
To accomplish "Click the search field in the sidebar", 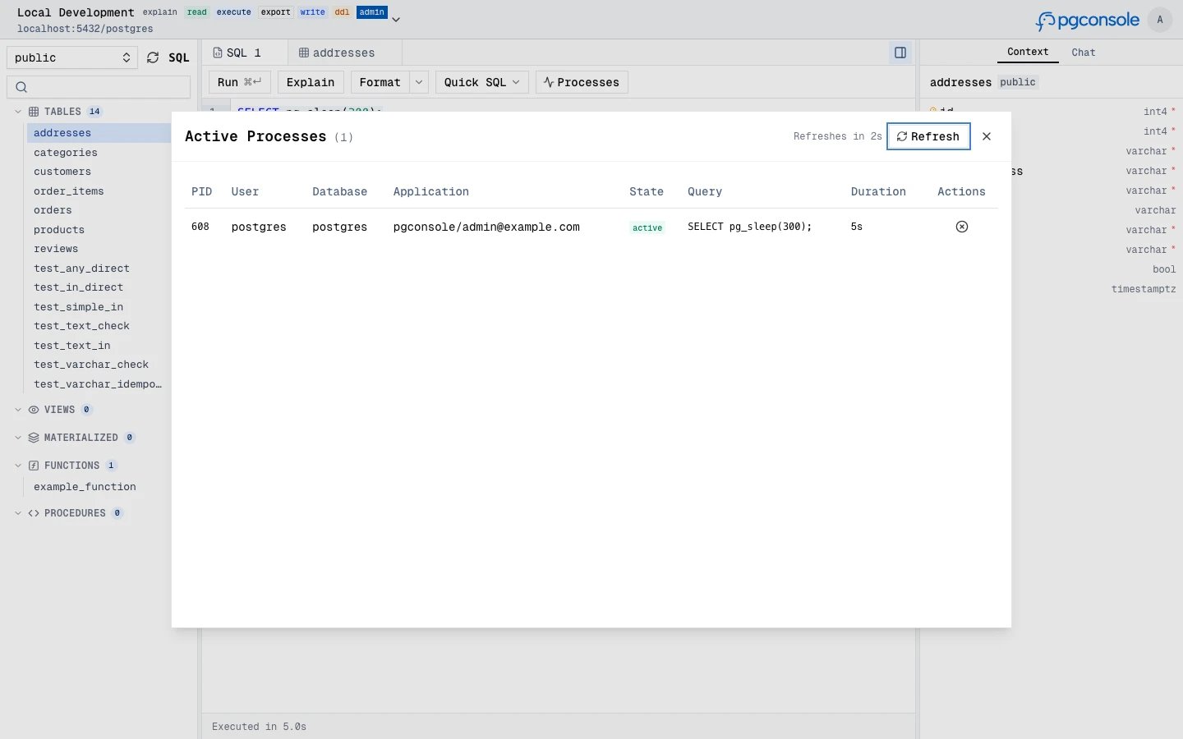I will tap(99, 87).
